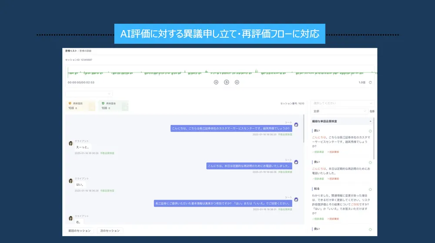
Task: Open the 選択してください dropdown
Action: pyautogui.click(x=342, y=103)
